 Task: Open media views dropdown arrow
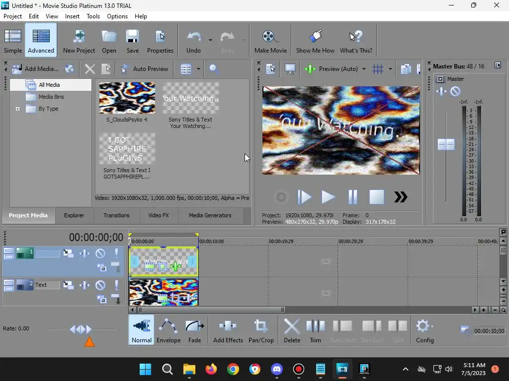198,69
